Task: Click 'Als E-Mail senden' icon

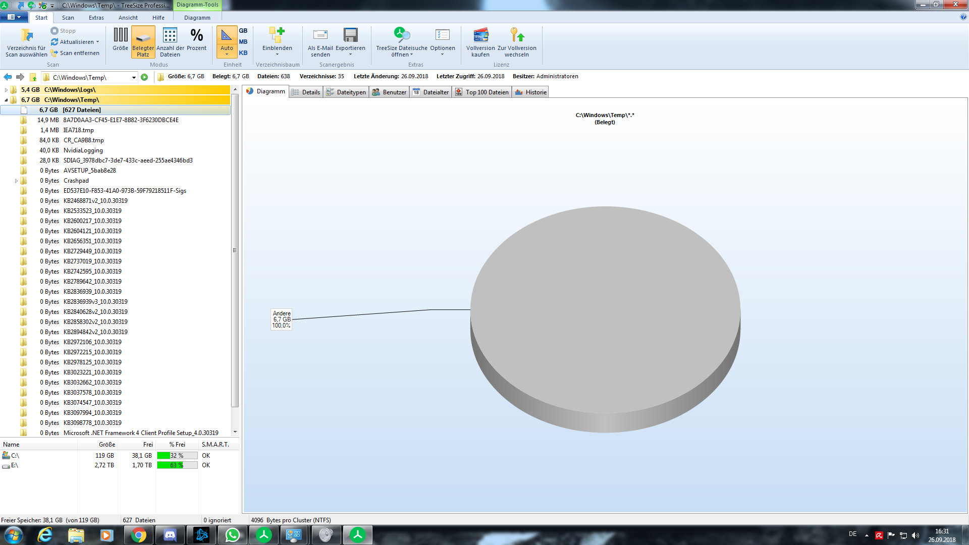Action: point(320,35)
